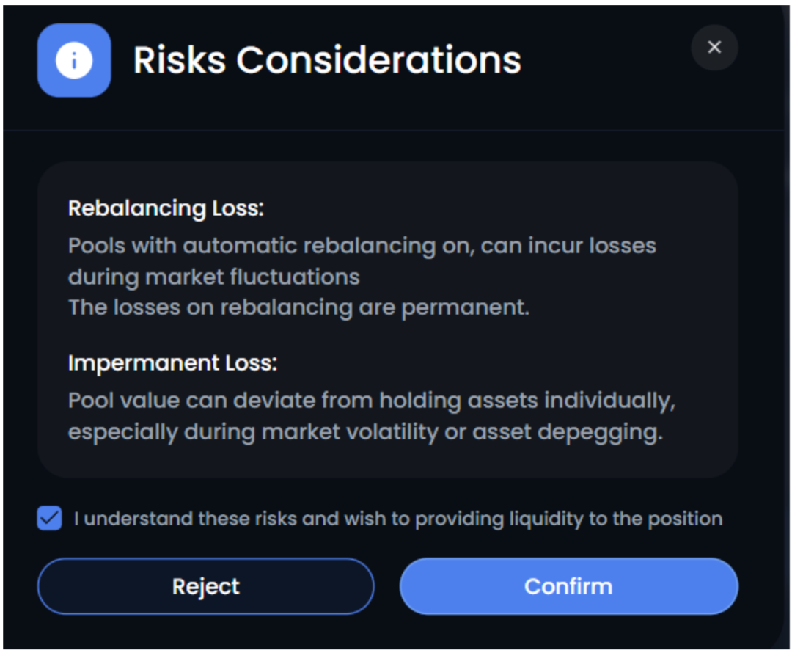Viewport: 792px width, 653px height.
Task: Click the word "Considerations" in the header
Action: click(378, 60)
